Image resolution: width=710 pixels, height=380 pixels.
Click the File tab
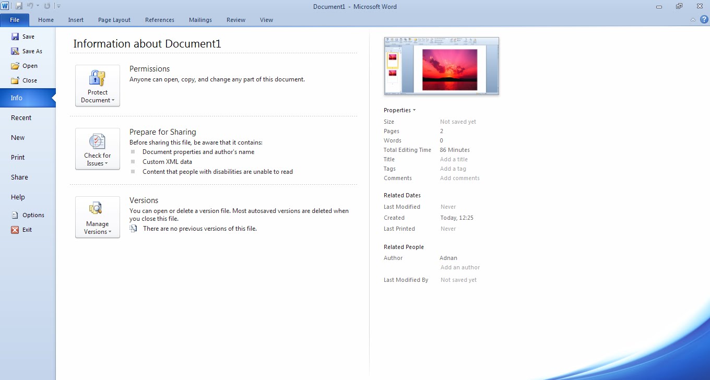[x=15, y=20]
